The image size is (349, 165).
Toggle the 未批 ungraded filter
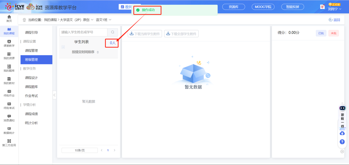pos(333,33)
